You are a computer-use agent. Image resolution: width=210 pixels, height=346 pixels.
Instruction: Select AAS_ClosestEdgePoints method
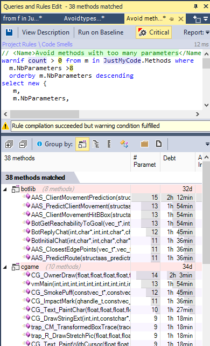pos(81,249)
